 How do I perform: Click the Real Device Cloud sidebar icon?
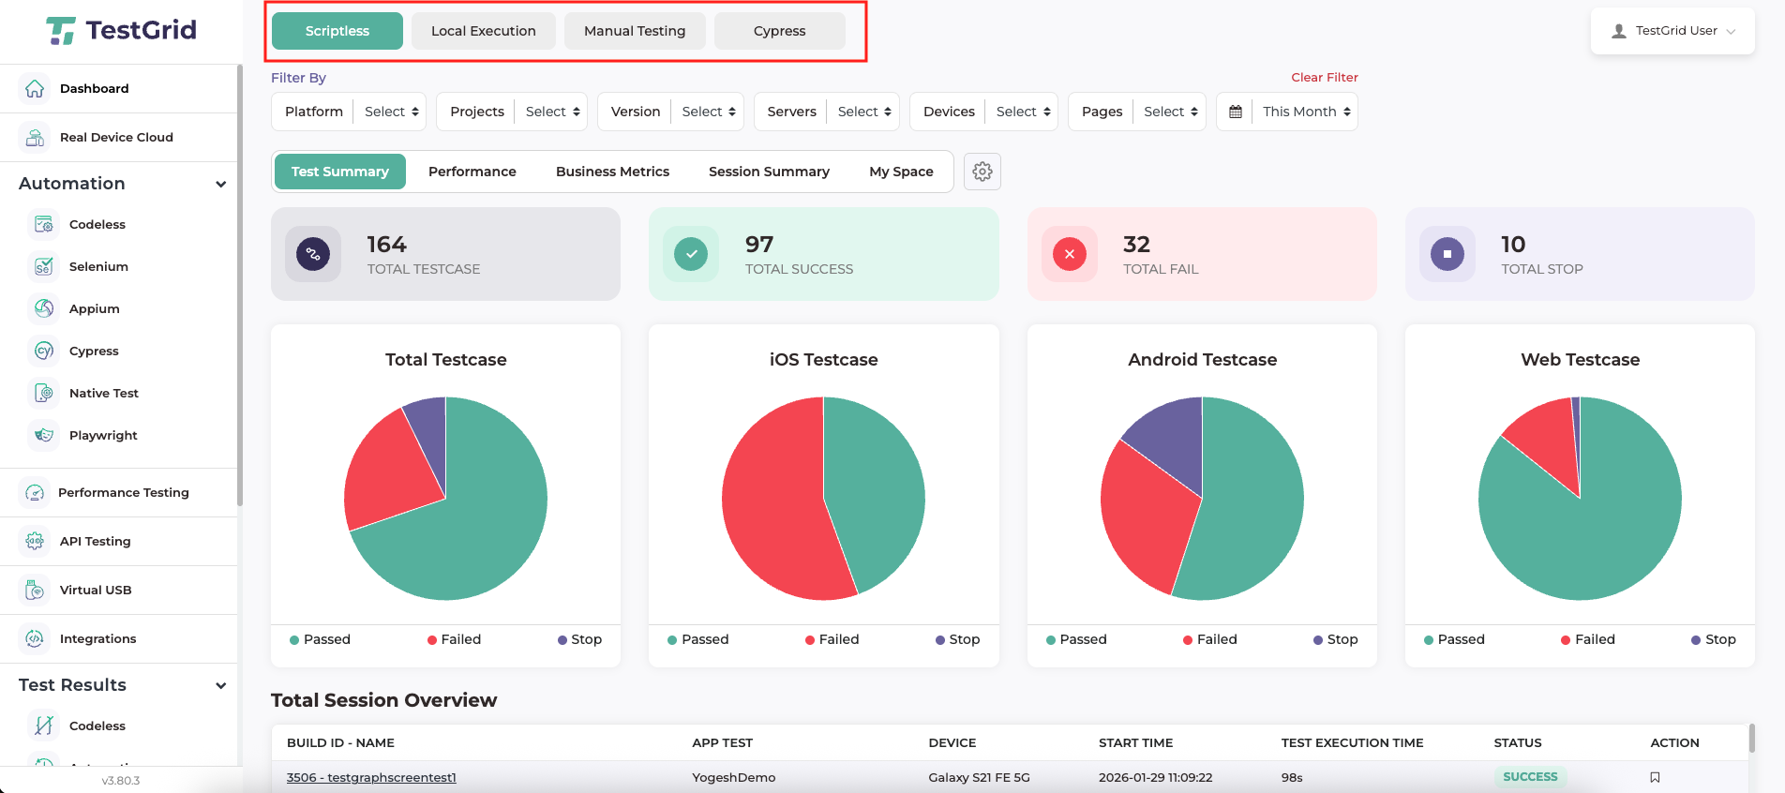[x=35, y=138]
